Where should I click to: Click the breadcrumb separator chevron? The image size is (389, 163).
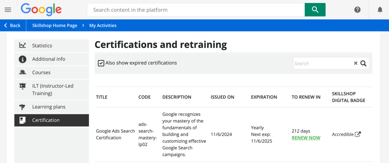click(83, 25)
